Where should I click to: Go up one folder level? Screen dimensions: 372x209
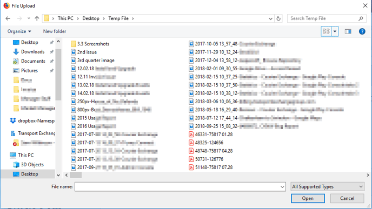[37, 18]
